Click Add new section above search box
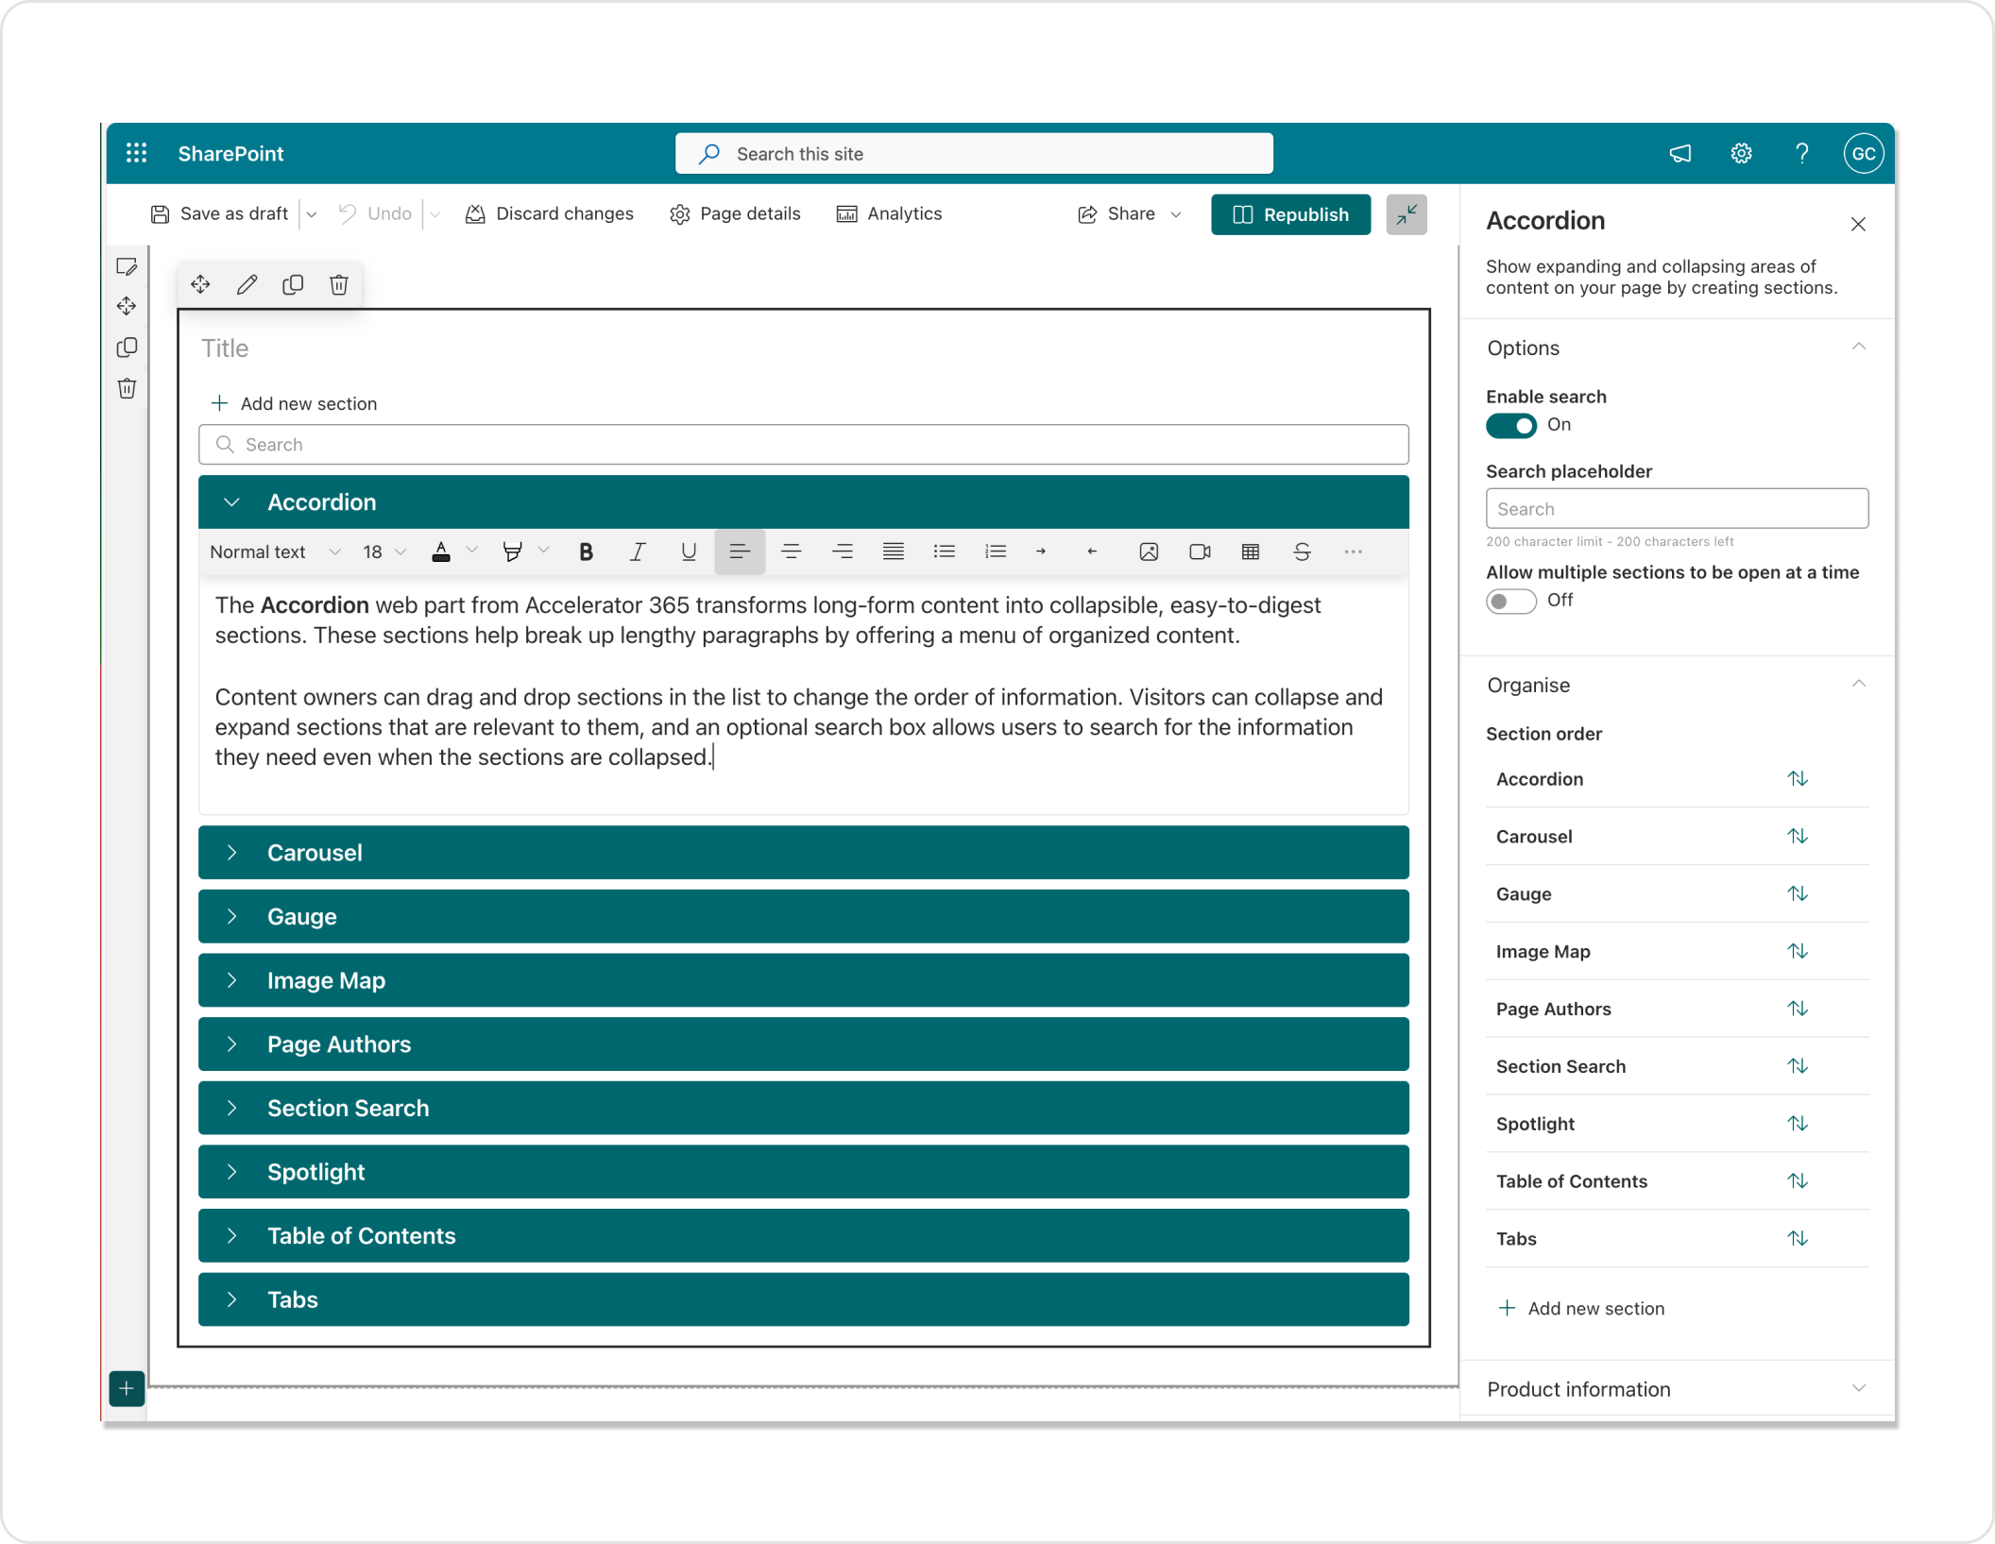This screenshot has width=1995, height=1544. click(294, 404)
